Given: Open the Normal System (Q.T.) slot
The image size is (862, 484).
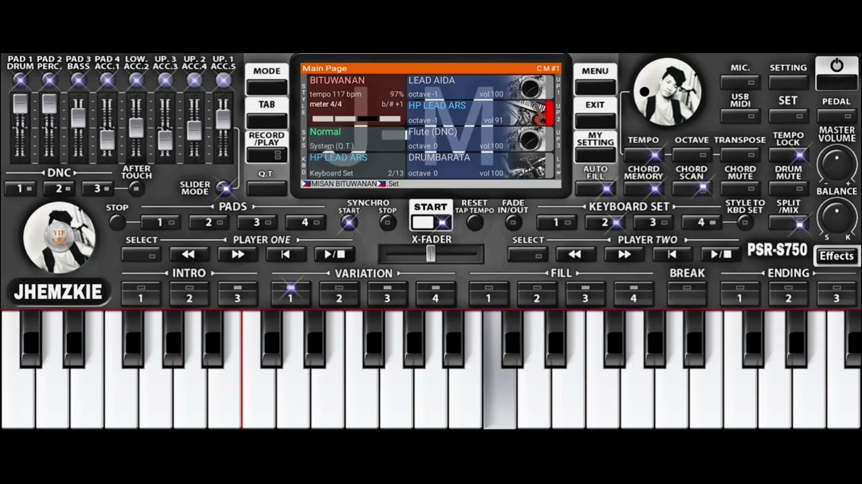Looking at the screenshot, I should tap(356, 138).
